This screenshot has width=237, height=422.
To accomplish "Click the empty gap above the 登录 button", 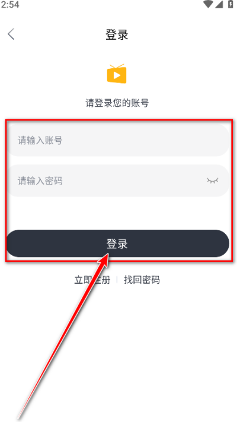I will 118,213.
